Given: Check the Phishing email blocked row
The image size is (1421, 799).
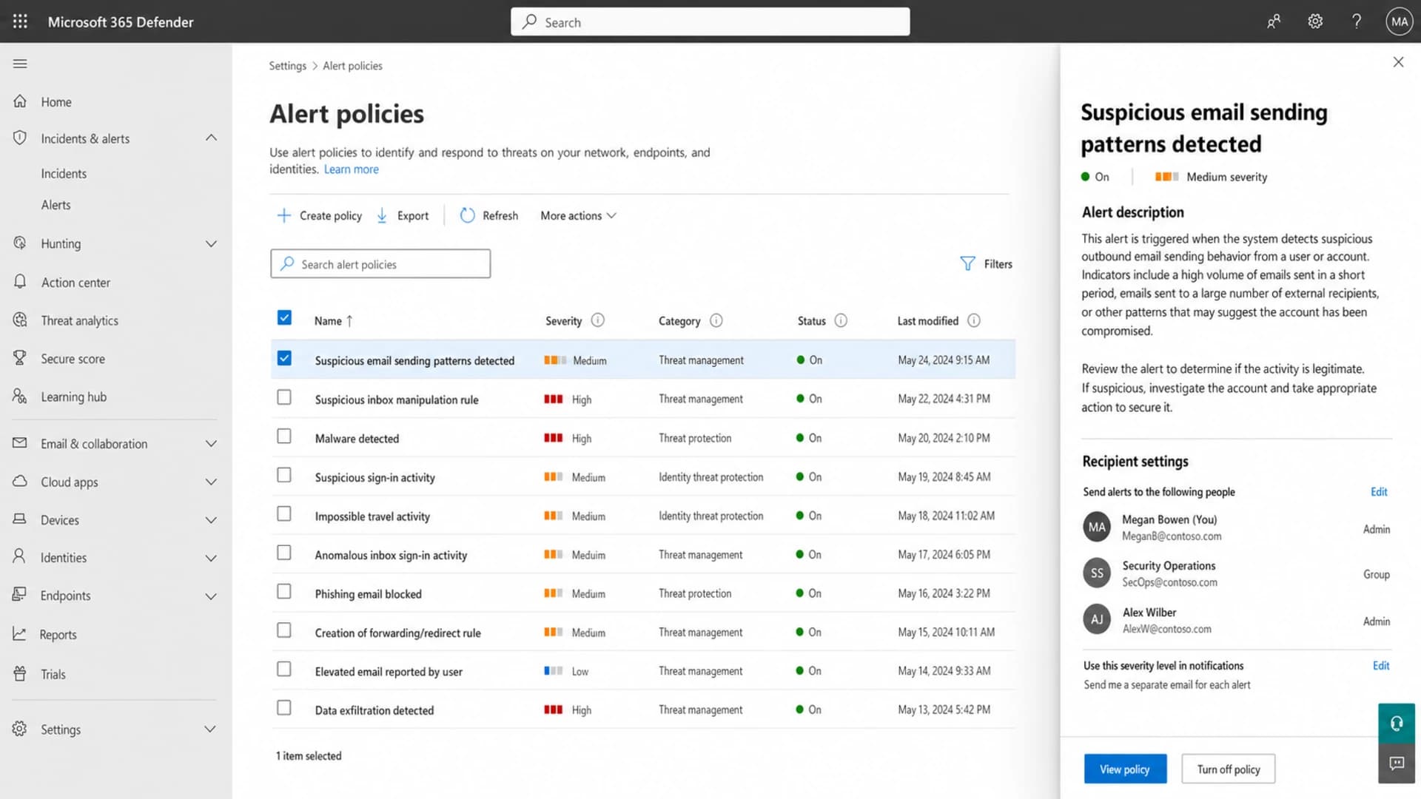Looking at the screenshot, I should [x=284, y=591].
